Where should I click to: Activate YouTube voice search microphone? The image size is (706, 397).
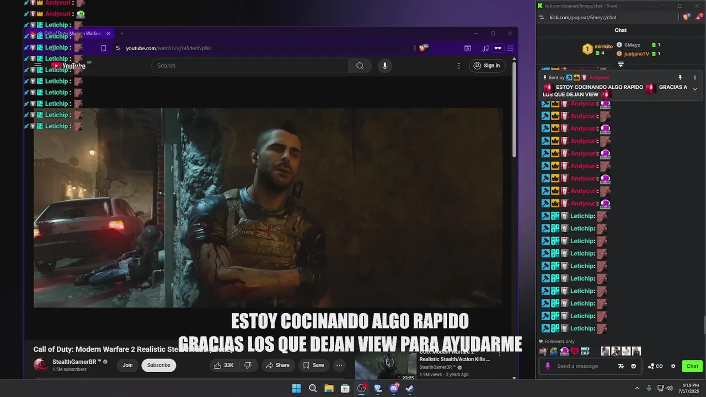[x=385, y=66]
